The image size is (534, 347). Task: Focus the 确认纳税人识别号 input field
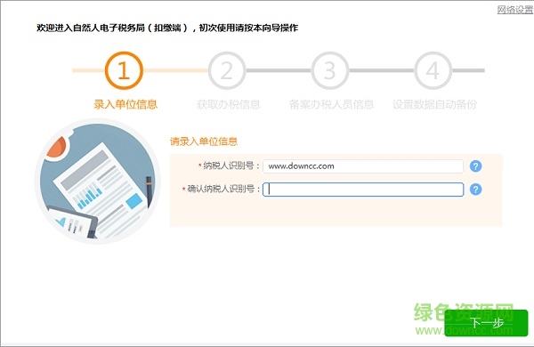tap(363, 190)
